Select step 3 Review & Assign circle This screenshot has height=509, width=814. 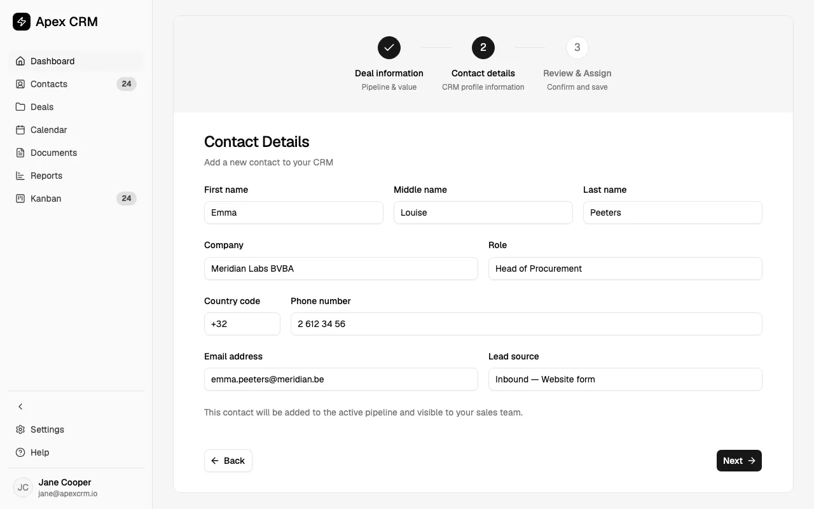(577, 48)
